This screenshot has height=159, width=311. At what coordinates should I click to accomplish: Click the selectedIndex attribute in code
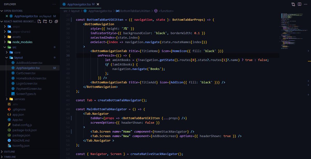pos(102,38)
